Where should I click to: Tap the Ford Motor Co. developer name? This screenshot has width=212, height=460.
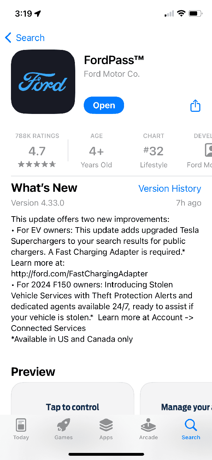click(112, 74)
